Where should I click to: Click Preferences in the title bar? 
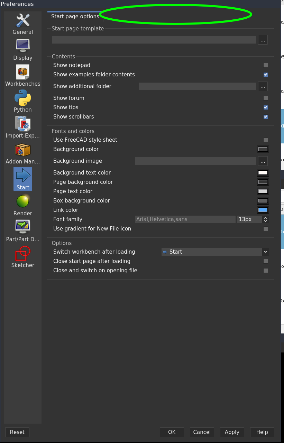17,4
